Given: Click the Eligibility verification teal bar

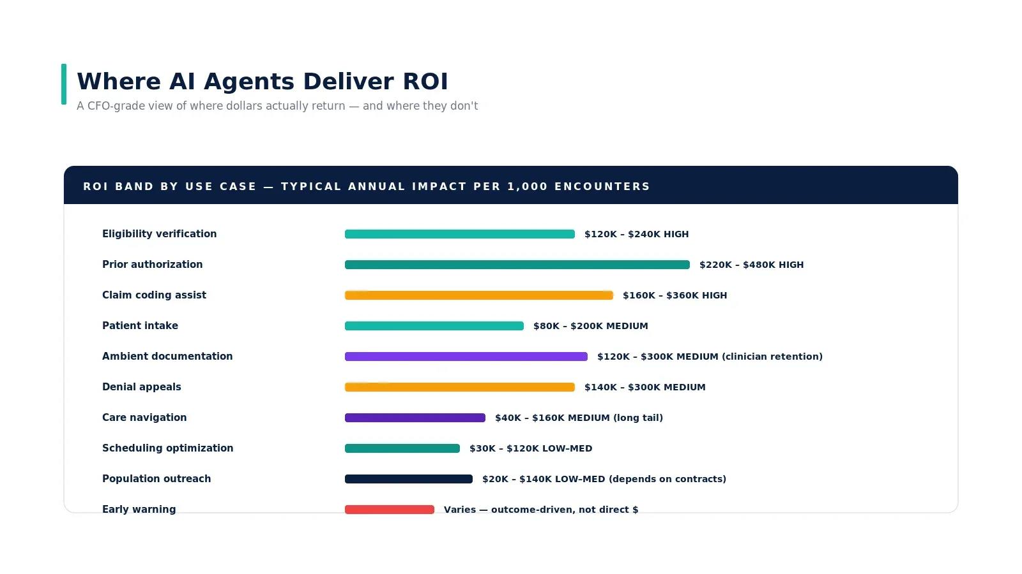Looking at the screenshot, I should 460,234.
